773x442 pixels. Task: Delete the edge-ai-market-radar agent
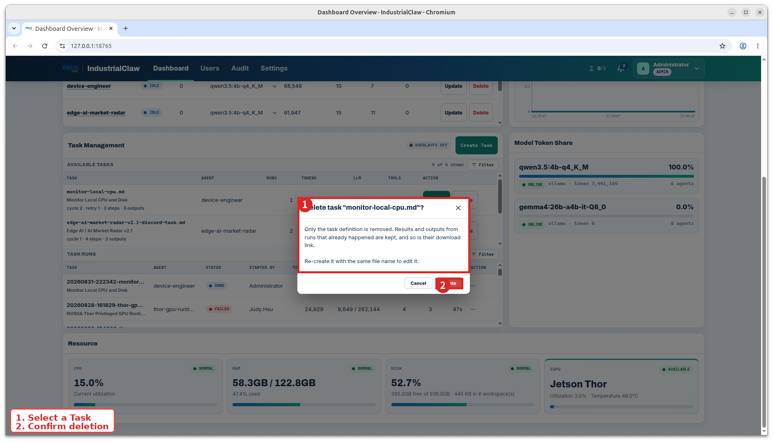[481, 113]
